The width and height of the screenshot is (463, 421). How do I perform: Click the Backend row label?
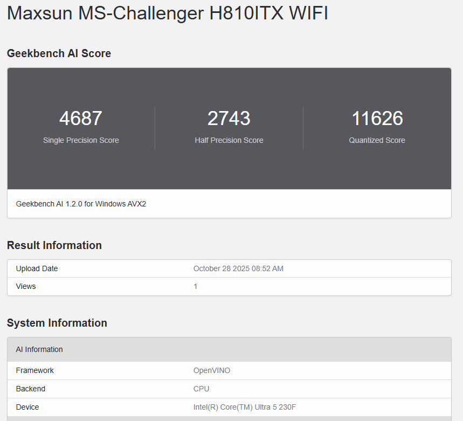coord(31,389)
